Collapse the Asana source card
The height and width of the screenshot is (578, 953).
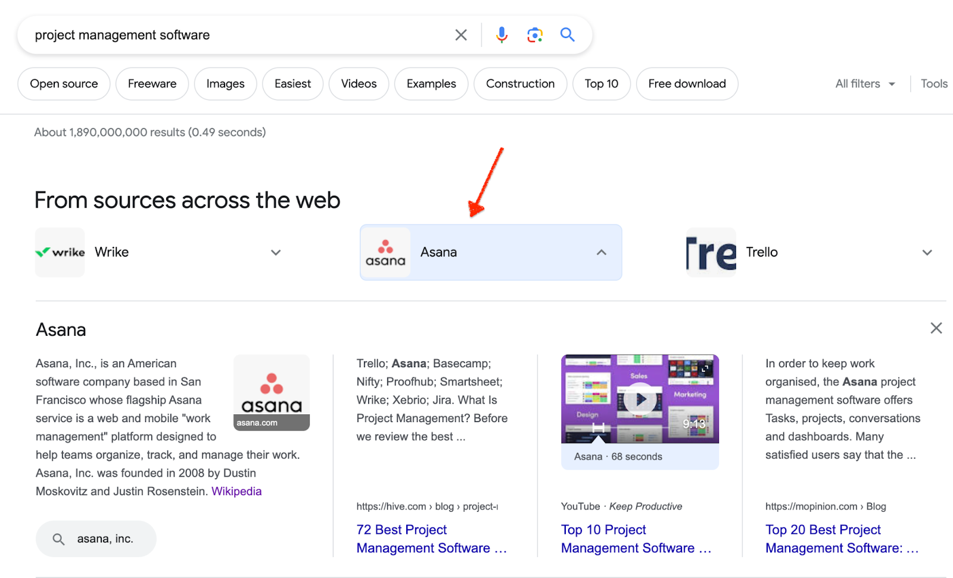pos(602,252)
